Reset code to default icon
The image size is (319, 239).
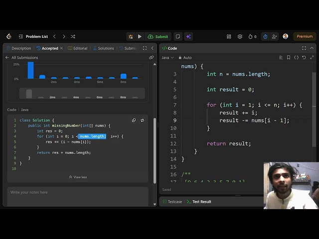click(x=304, y=58)
